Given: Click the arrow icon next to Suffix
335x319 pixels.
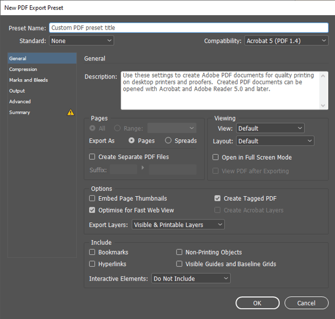Looking at the screenshot, I should (143, 168).
